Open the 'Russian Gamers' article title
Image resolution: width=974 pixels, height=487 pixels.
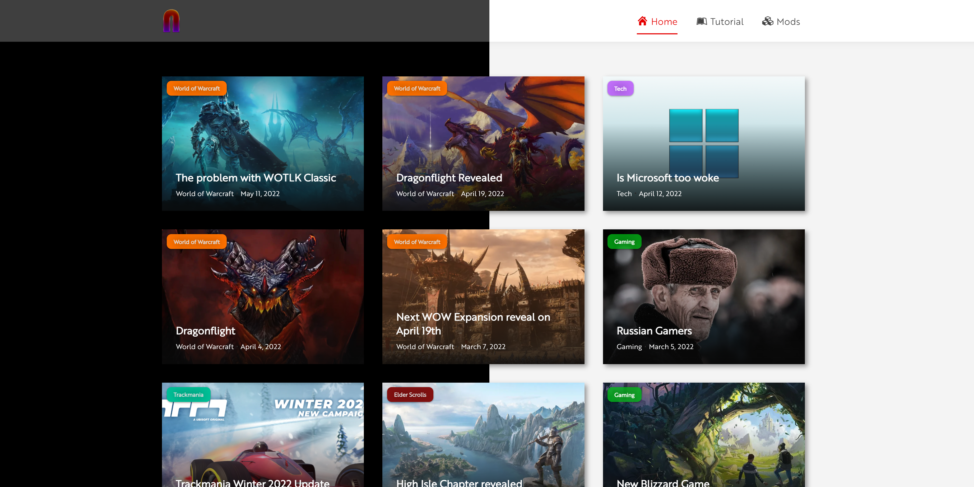pos(654,331)
